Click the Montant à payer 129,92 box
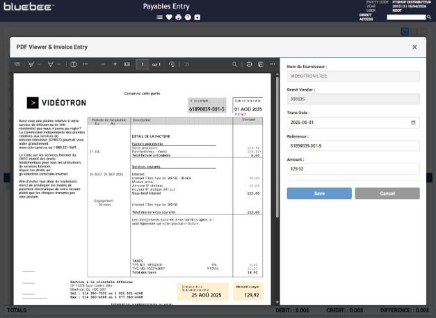 coord(248,292)
